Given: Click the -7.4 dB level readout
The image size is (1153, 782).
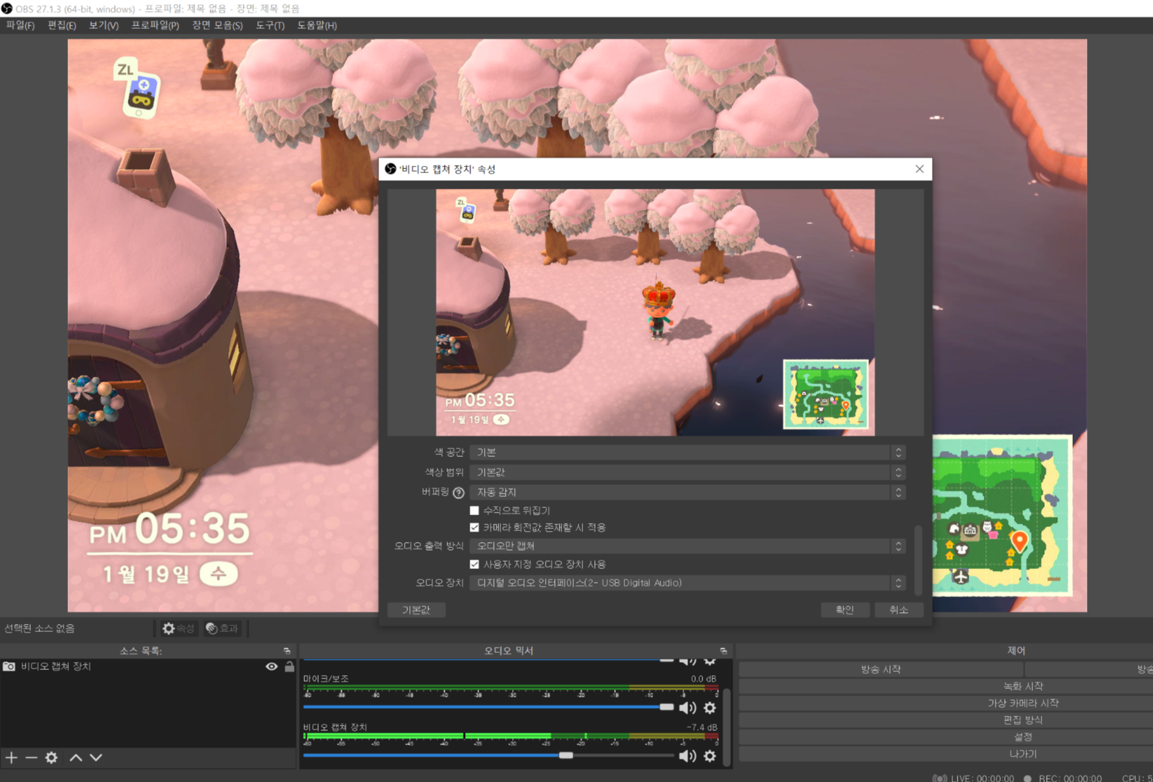Looking at the screenshot, I should pyautogui.click(x=701, y=728).
